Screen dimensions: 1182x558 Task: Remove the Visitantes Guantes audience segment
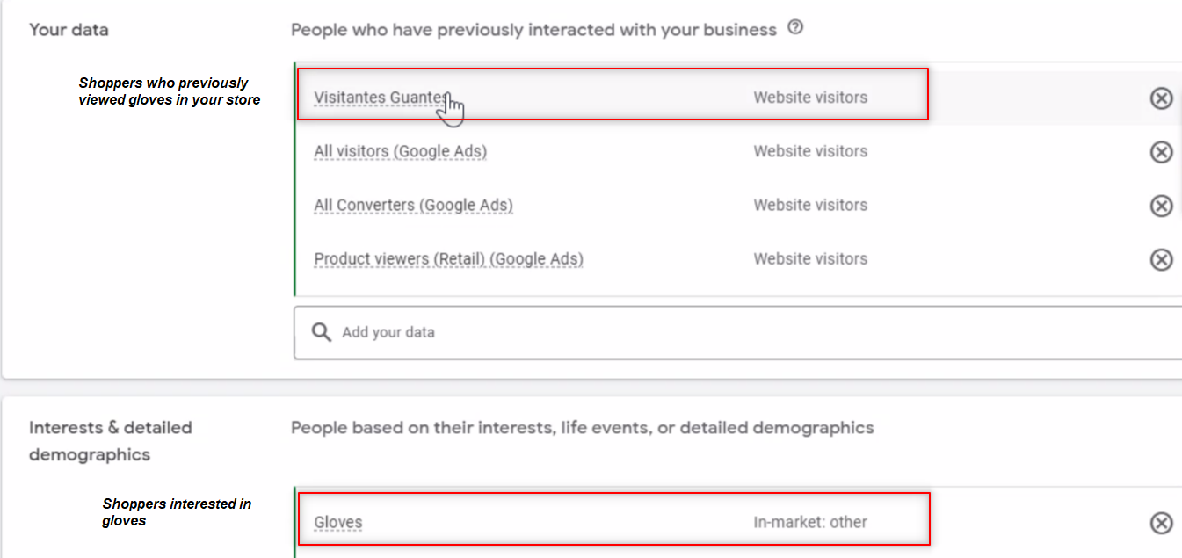click(x=1161, y=98)
